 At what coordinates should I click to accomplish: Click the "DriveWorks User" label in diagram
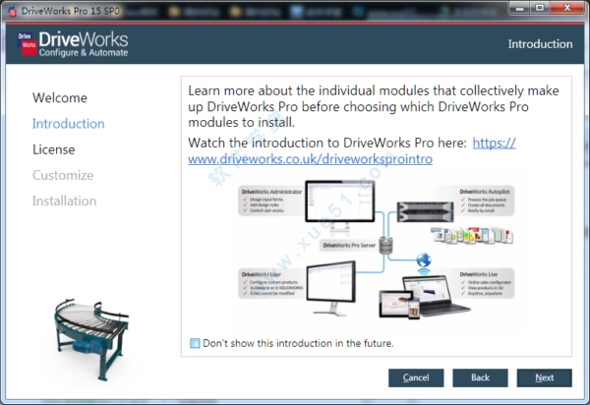coord(262,274)
